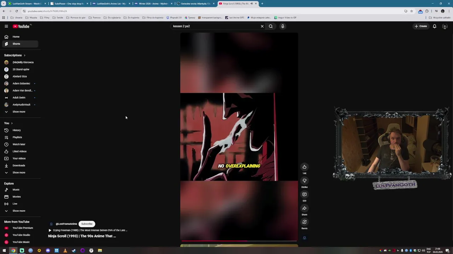Screen dimensions: 453x254
Task: Open the AndyAudioVault subscription
Action: (x=19, y=104)
